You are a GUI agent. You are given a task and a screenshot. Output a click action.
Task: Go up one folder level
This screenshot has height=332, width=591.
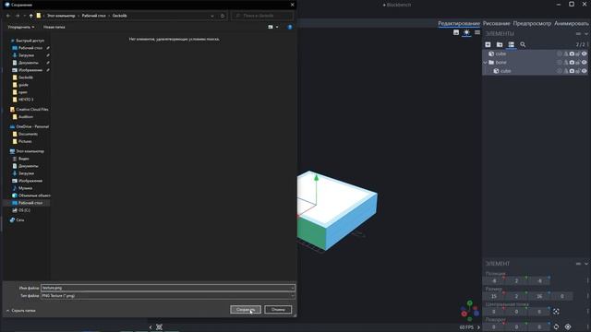click(x=30, y=16)
